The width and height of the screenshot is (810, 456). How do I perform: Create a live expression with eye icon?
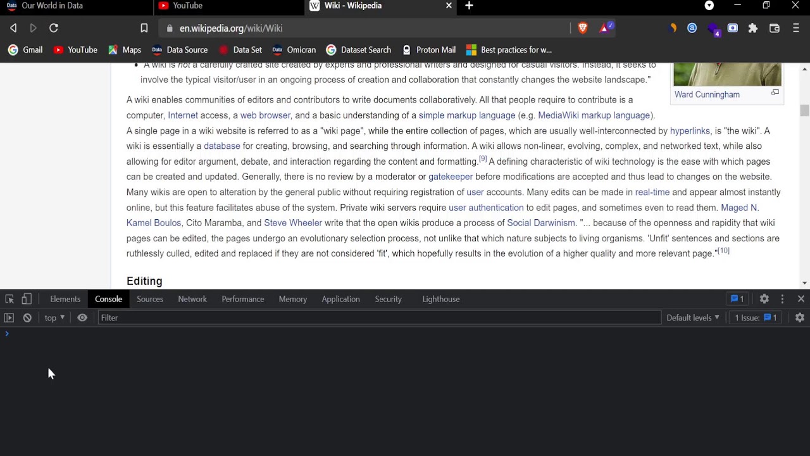(x=82, y=318)
